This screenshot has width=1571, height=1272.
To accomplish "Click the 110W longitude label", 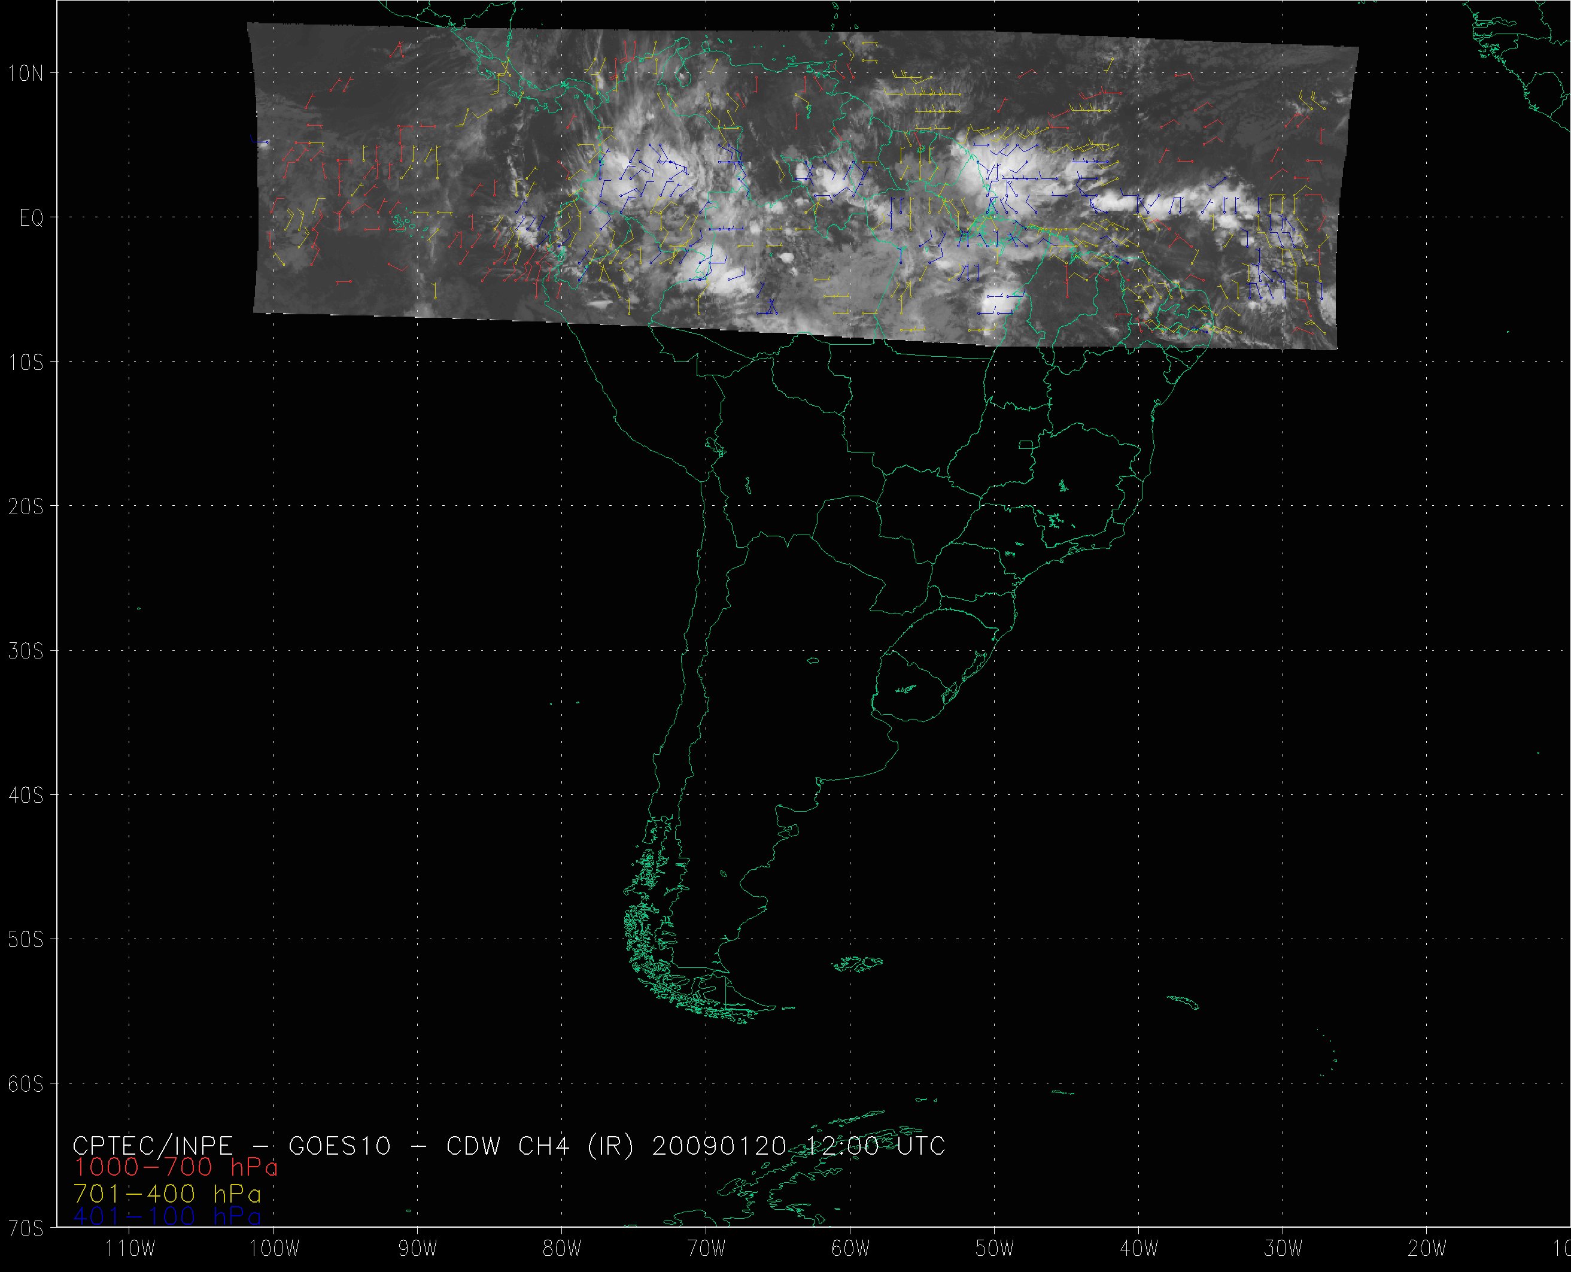I will (x=130, y=1249).
